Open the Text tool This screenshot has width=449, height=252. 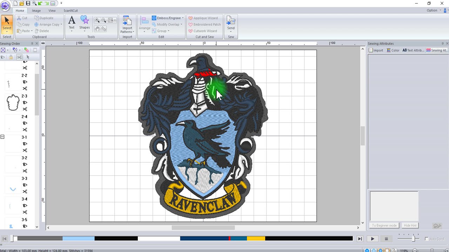coord(72,24)
